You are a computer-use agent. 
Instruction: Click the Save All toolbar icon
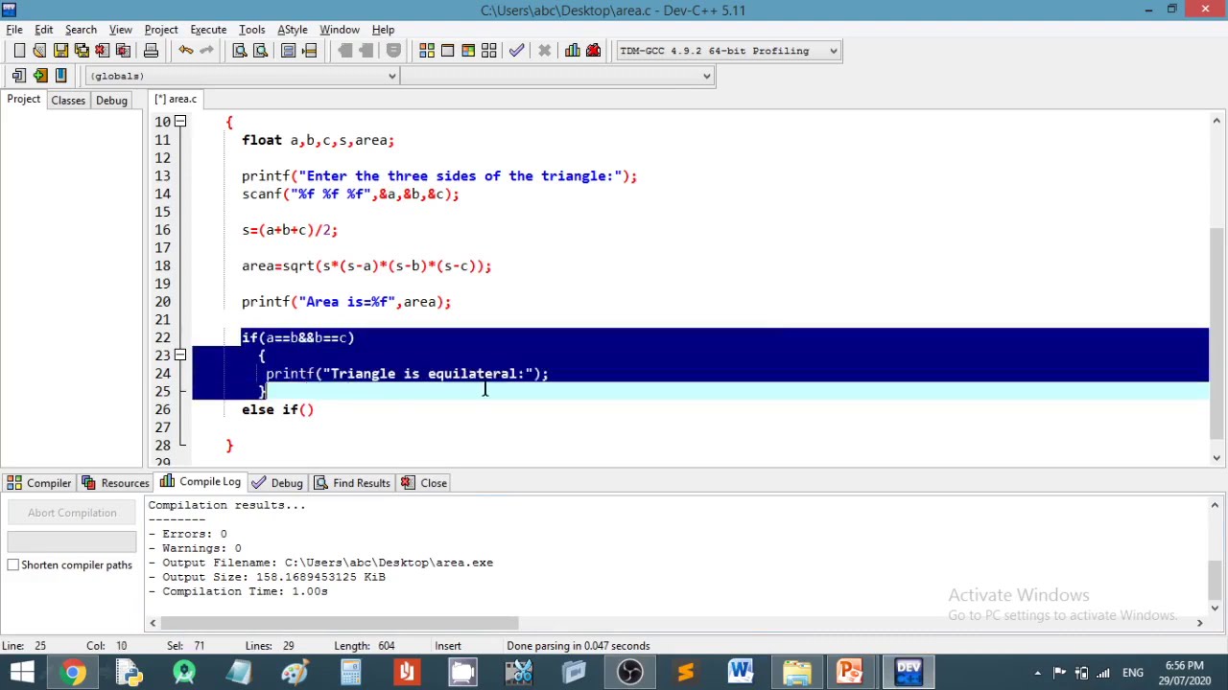tap(82, 51)
